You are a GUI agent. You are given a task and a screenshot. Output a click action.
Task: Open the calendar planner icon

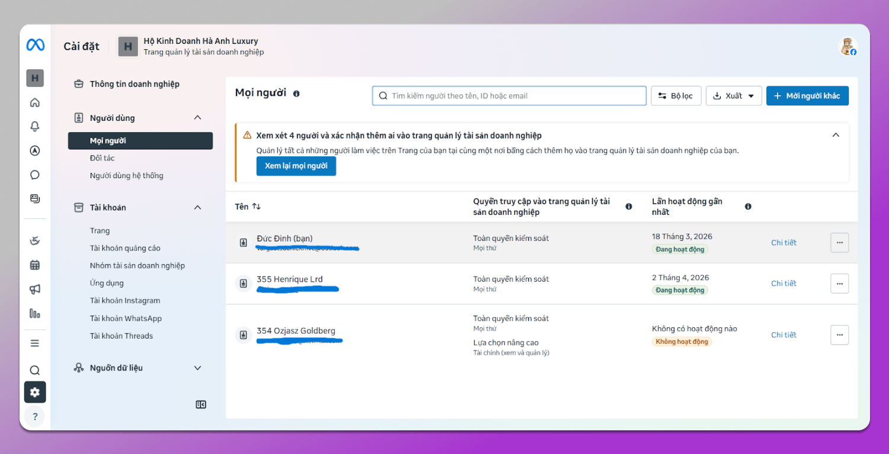(35, 265)
